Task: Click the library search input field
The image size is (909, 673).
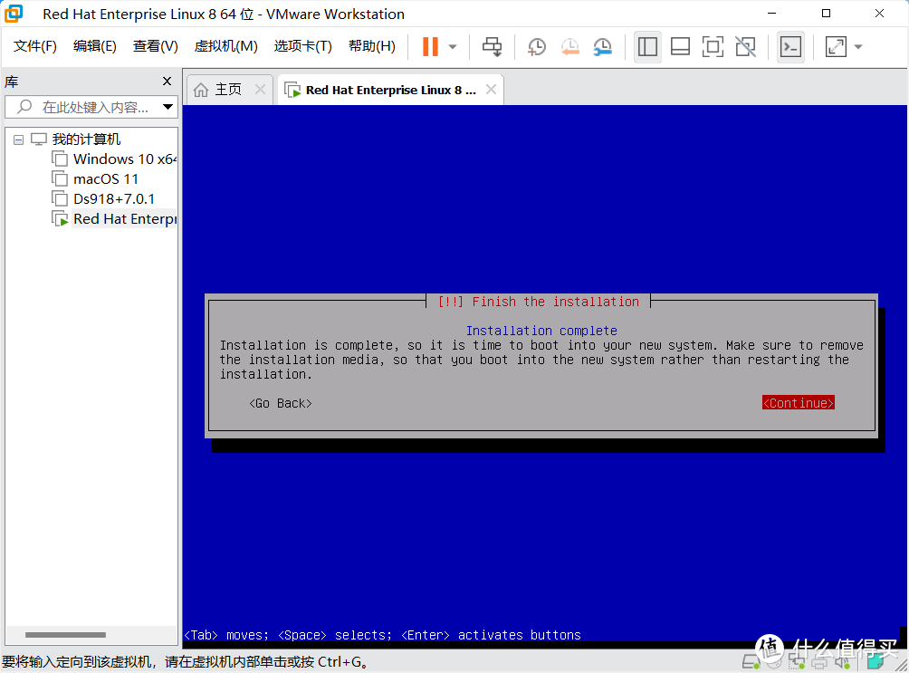Action: tap(90, 107)
